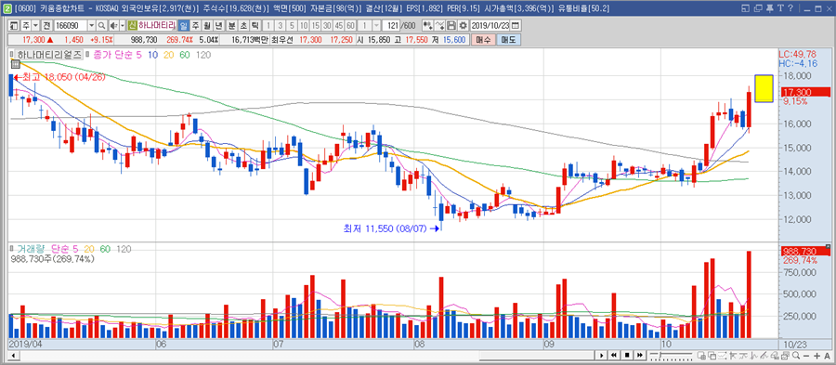Click the date field 2019/10/23
Screen dimensions: 836x365
pyautogui.click(x=490, y=26)
